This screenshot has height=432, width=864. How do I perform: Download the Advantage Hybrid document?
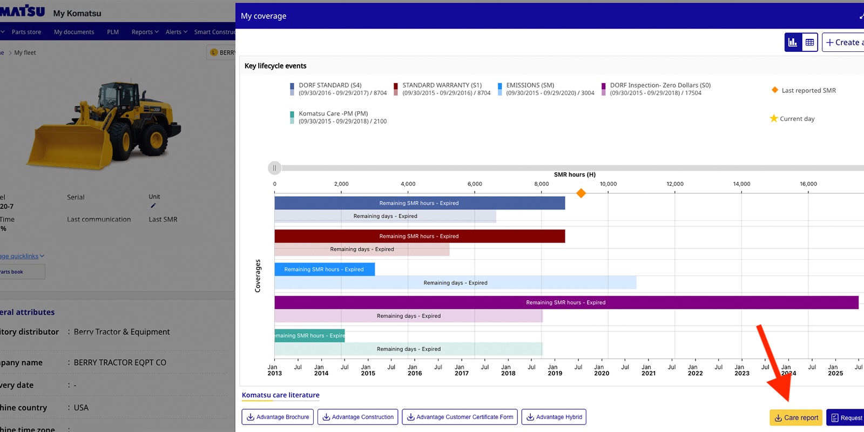pos(553,417)
